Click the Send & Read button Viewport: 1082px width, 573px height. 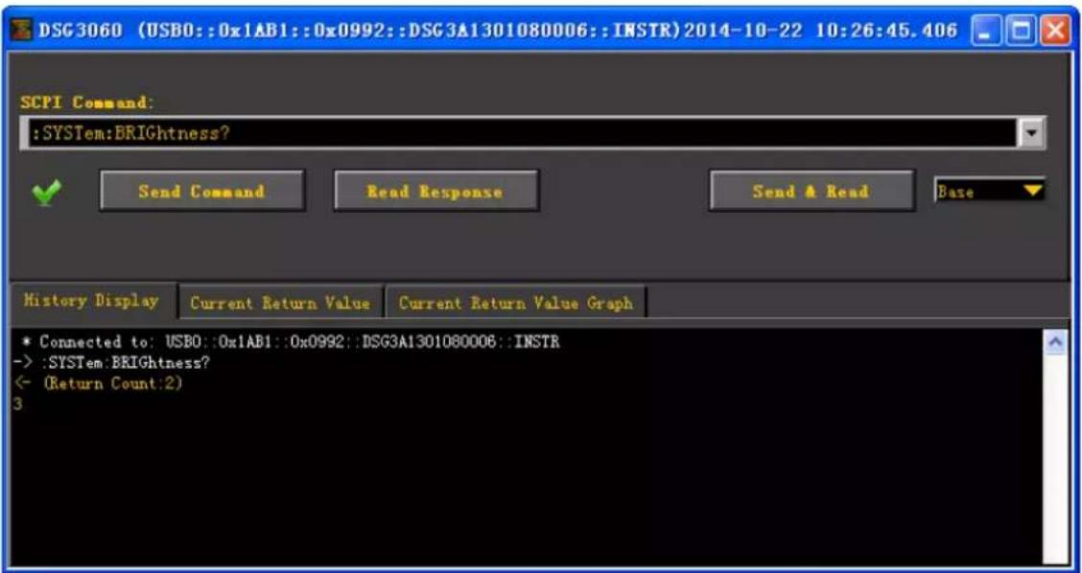point(811,191)
